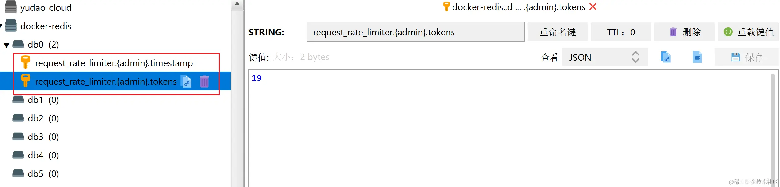The image size is (780, 187).
Task: Click the key name input field
Action: coord(415,32)
